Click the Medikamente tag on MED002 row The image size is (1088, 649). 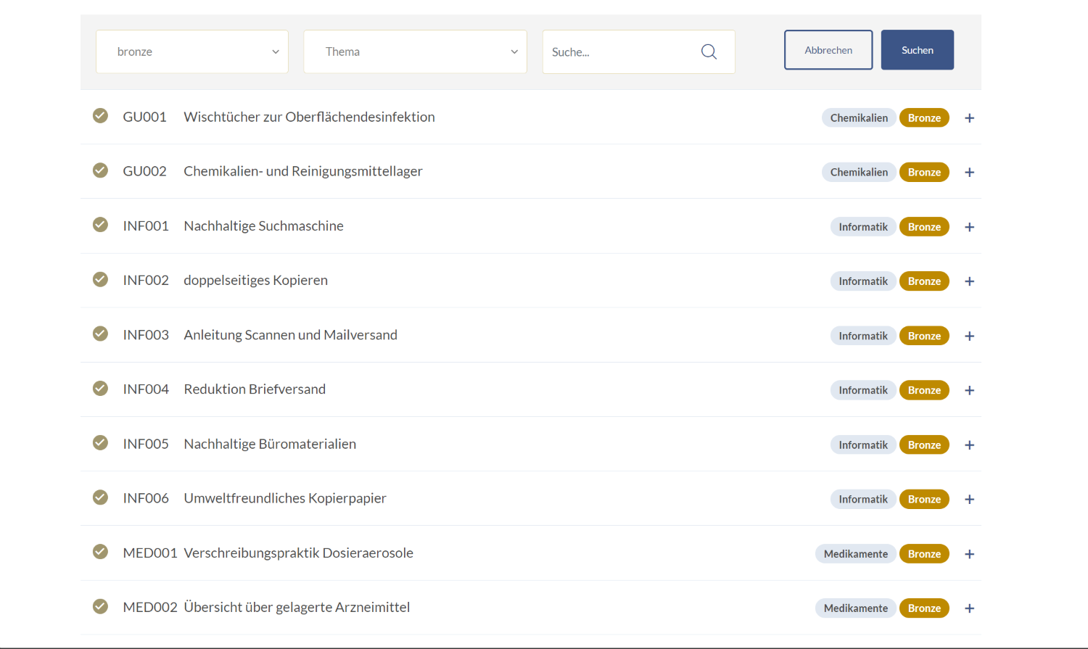pos(856,608)
